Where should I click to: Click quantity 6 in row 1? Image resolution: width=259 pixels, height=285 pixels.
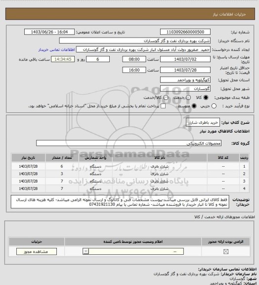click(x=62, y=166)
